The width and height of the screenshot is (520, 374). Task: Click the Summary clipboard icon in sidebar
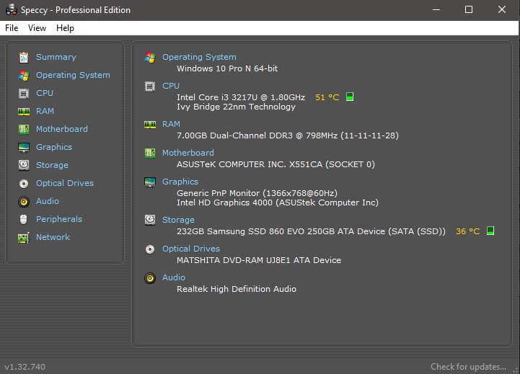pos(24,57)
